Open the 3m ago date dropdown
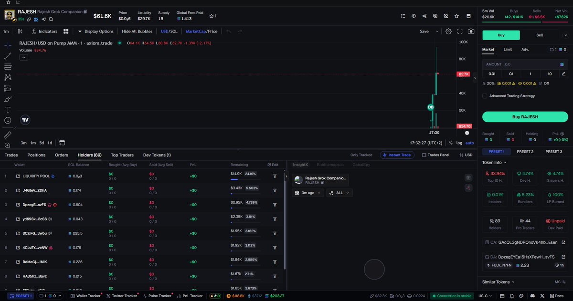The width and height of the screenshot is (573, 301). [x=308, y=193]
